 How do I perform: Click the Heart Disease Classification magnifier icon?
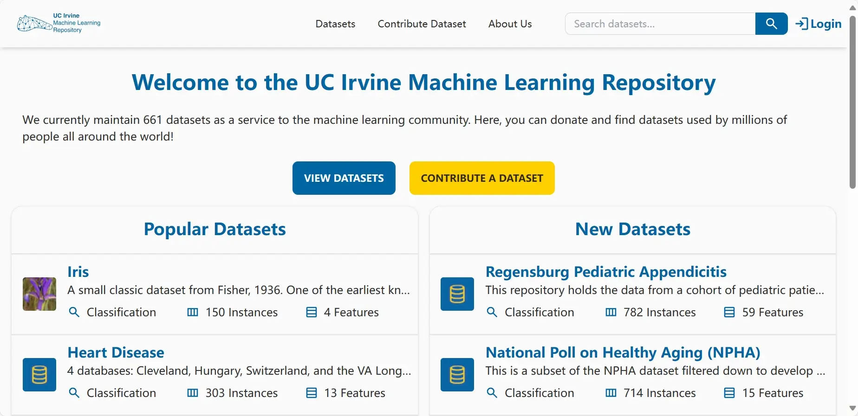click(74, 393)
